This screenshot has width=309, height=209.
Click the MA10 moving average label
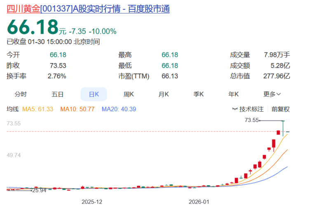pyautogui.click(x=77, y=109)
